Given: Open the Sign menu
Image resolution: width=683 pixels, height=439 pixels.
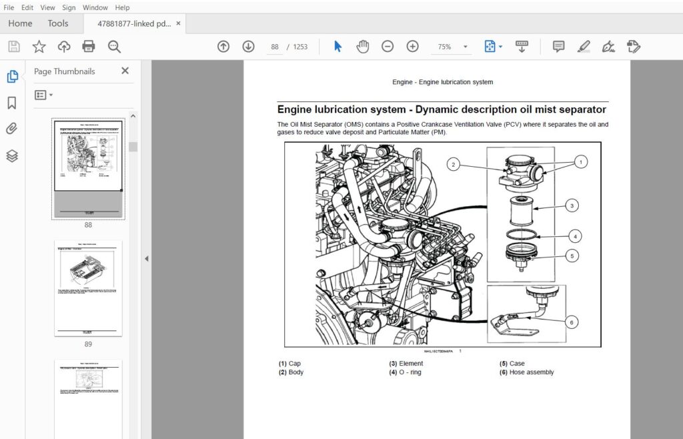Looking at the screenshot, I should 69,7.
